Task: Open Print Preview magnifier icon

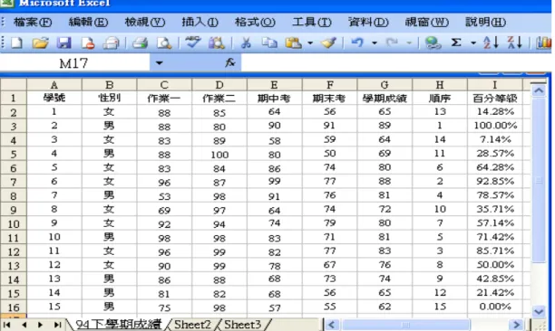Action: pos(164,43)
